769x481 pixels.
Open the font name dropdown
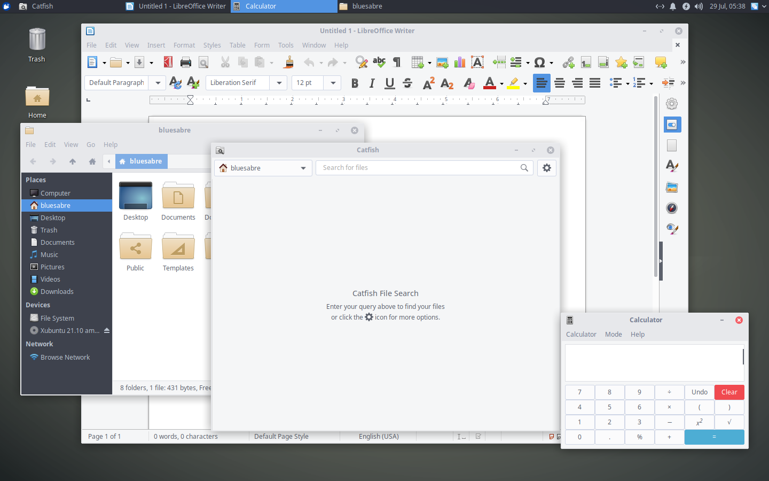click(x=279, y=83)
